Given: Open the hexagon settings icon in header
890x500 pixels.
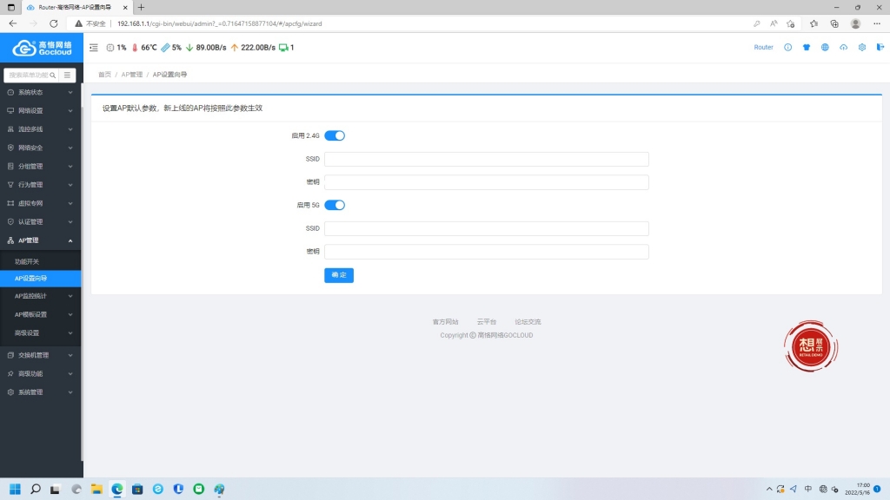Looking at the screenshot, I should (862, 48).
